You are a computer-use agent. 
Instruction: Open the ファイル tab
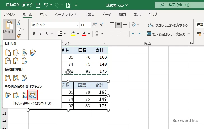9,14
